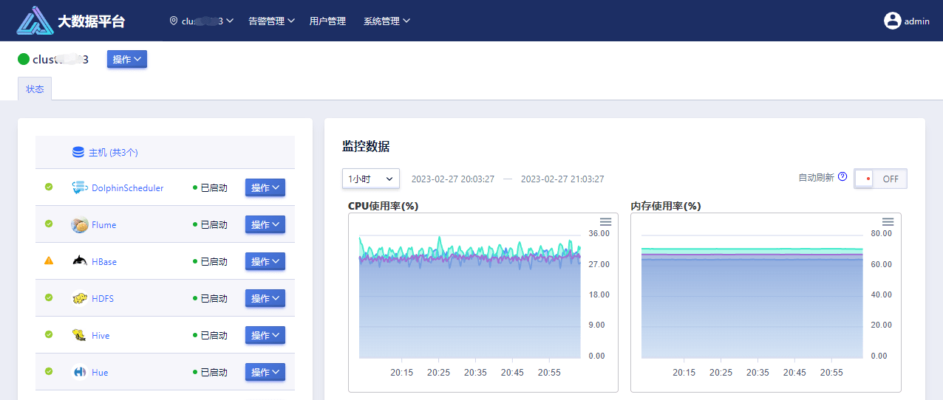Open the Hive 操作 dropdown
Image resolution: width=943 pixels, height=400 pixels.
pos(265,336)
